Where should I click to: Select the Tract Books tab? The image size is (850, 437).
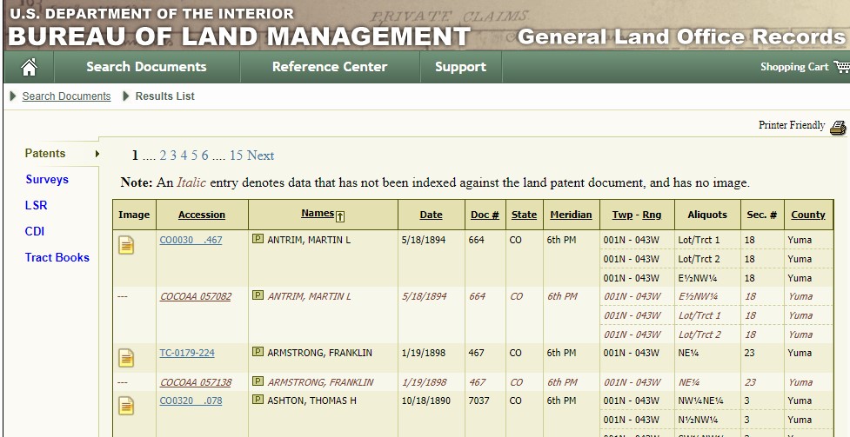[x=57, y=258]
